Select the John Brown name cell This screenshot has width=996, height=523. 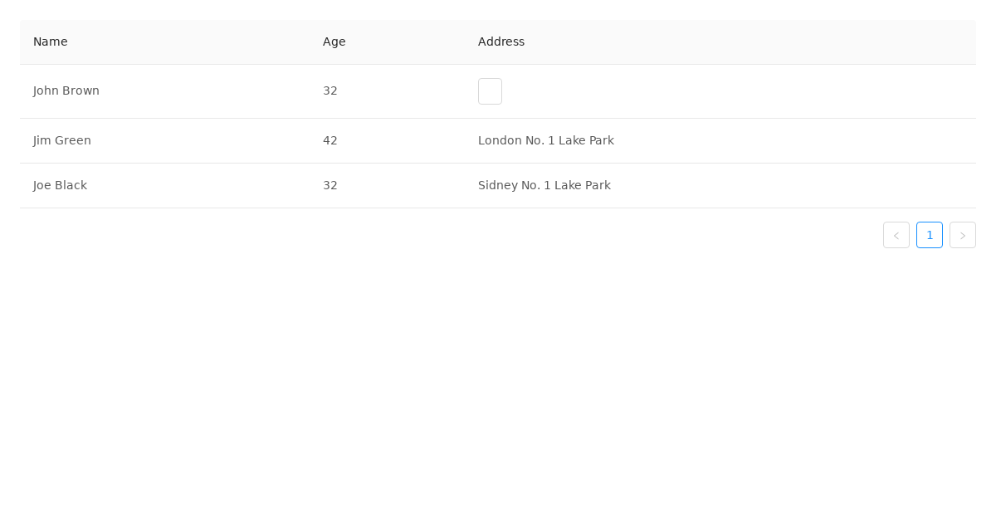point(66,90)
